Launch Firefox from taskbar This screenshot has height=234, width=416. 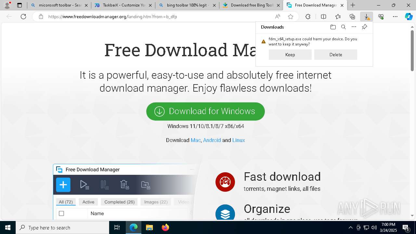click(x=165, y=227)
